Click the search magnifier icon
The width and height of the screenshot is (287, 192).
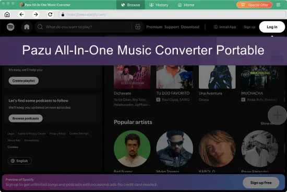(40, 27)
